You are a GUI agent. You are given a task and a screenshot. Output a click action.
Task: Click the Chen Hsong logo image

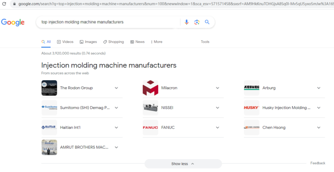pyautogui.click(x=251, y=127)
